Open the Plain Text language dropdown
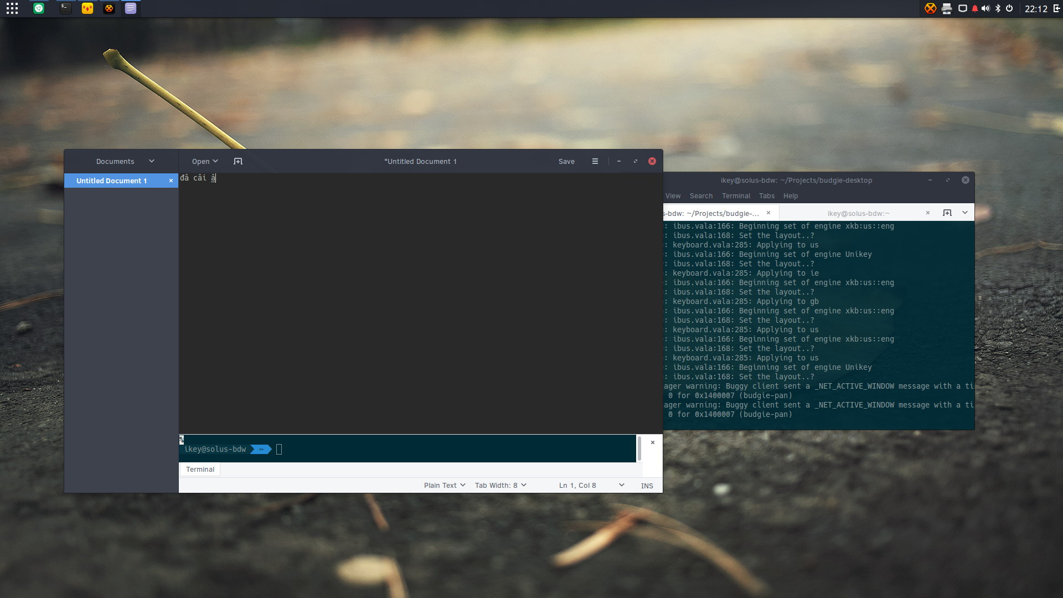1063x598 pixels. (x=445, y=485)
